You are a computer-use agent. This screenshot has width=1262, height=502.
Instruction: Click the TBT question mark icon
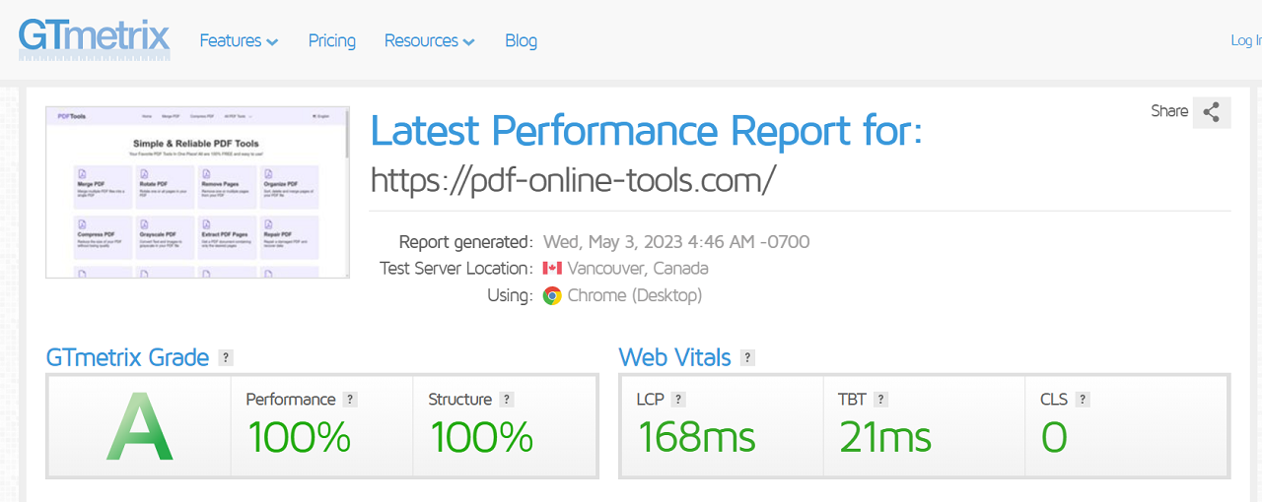point(880,400)
